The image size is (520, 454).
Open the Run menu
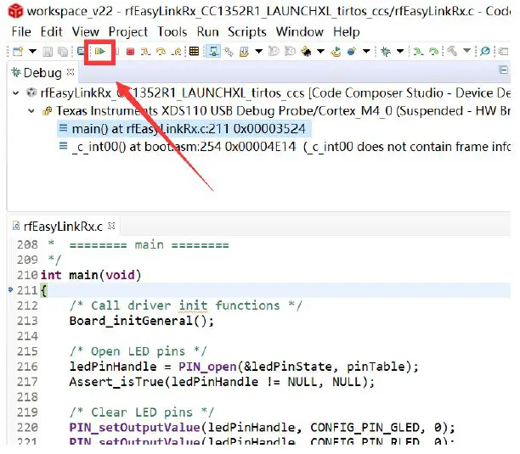[207, 31]
